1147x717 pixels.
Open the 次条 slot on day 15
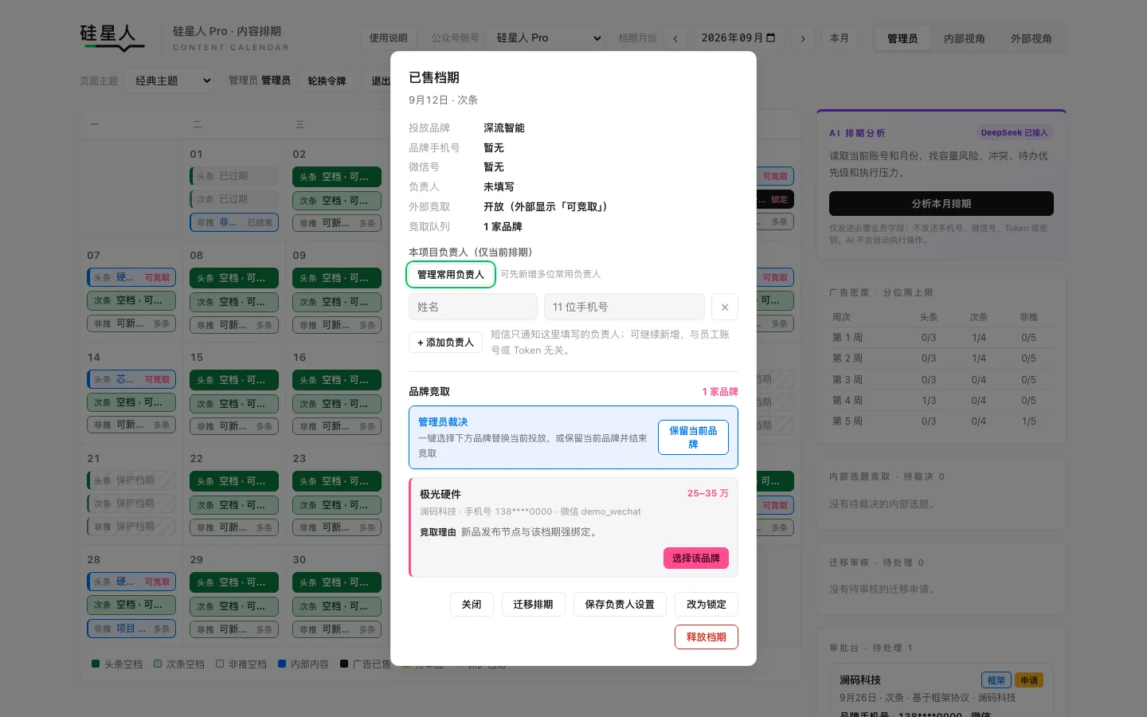point(234,403)
